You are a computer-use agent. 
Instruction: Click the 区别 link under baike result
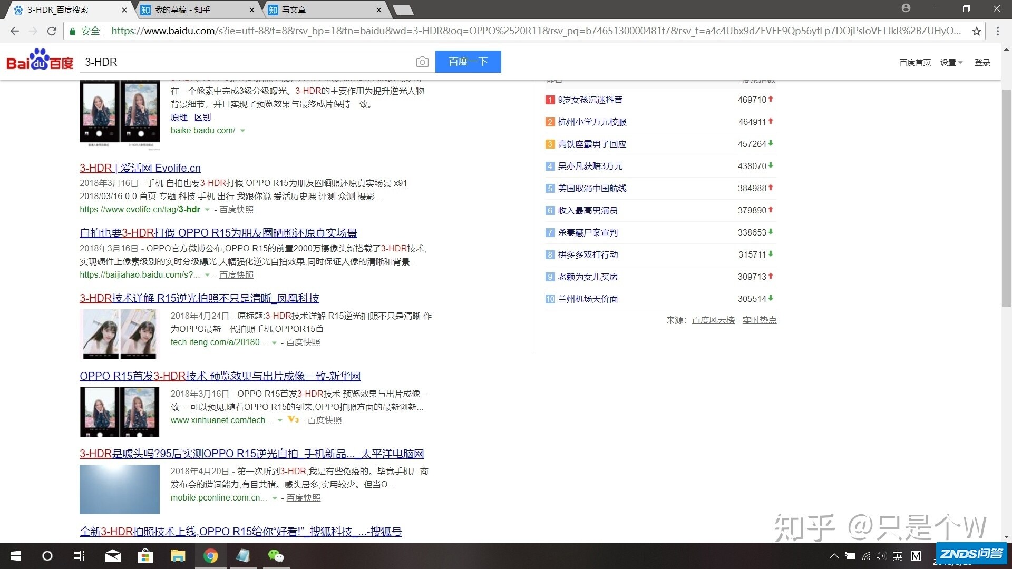tap(202, 117)
